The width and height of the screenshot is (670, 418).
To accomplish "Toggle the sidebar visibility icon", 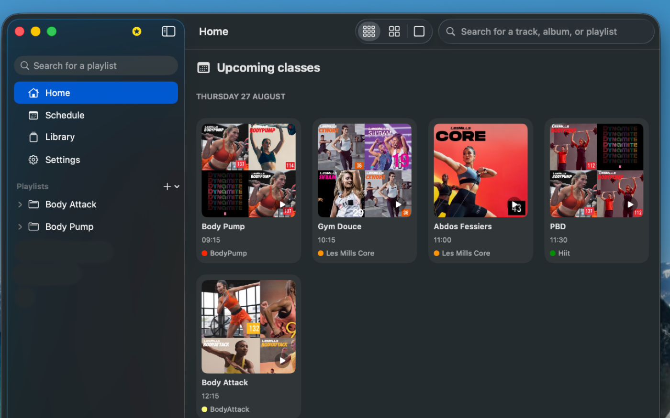I will tap(168, 32).
